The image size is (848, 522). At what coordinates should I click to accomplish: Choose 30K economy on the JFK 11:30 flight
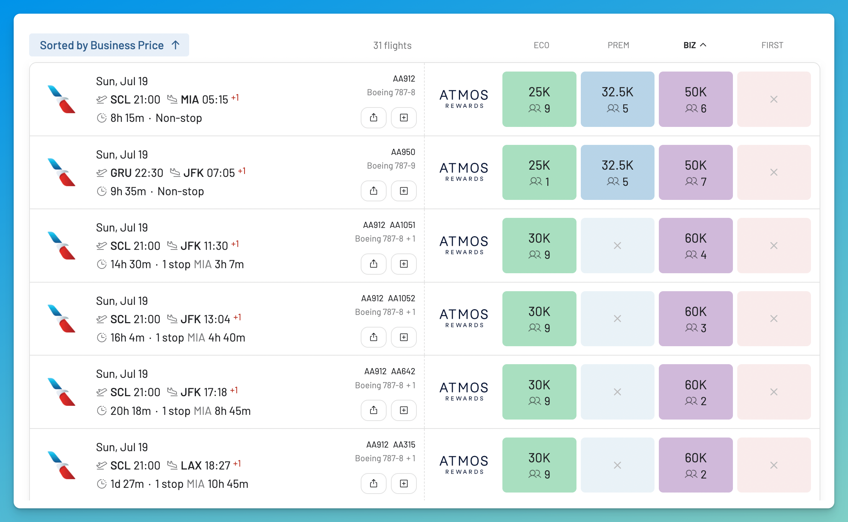click(539, 246)
